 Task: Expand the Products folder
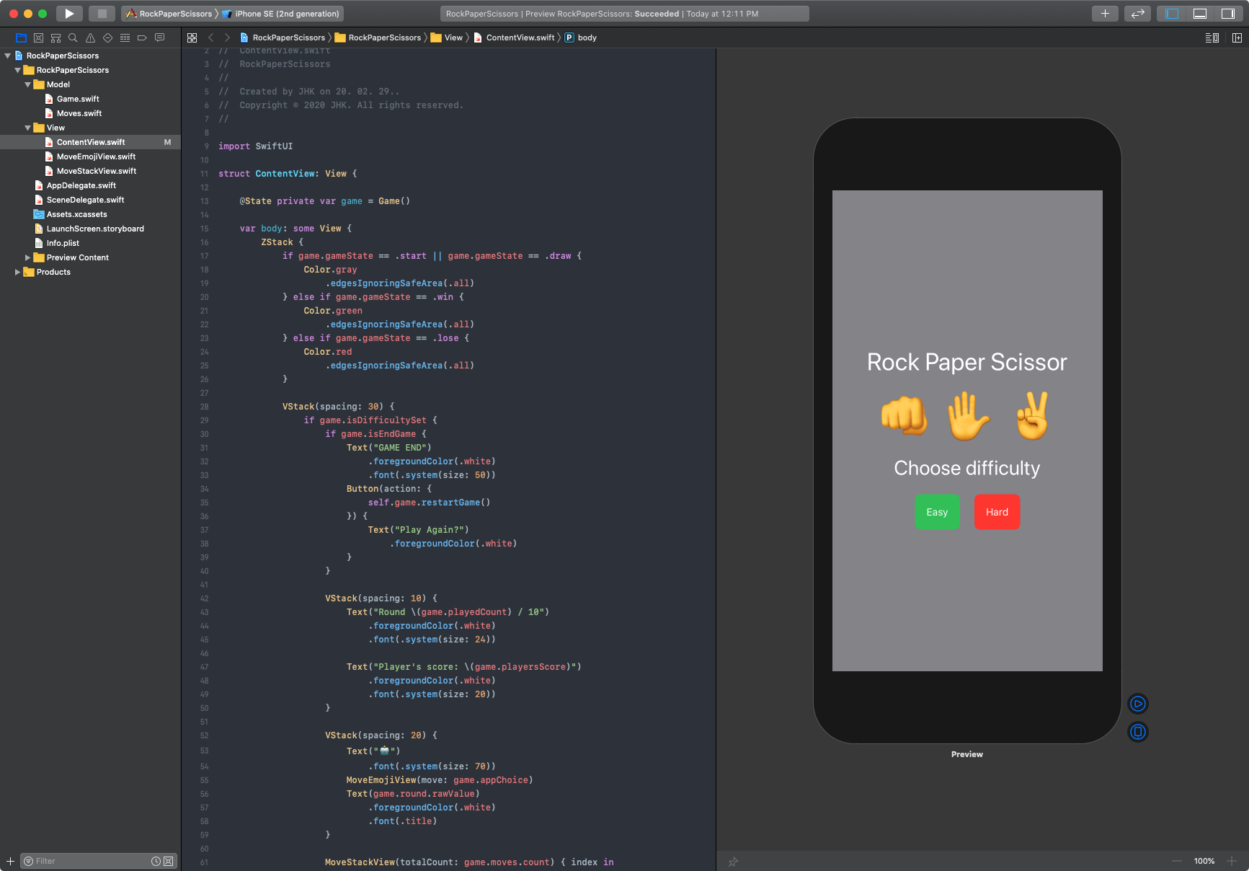coord(18,272)
